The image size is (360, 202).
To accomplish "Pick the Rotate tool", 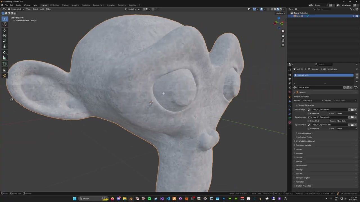I will click(x=4, y=36).
